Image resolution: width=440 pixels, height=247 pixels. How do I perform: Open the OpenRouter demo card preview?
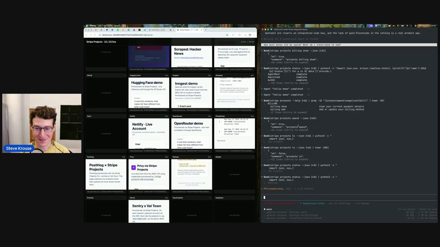pyautogui.click(x=192, y=133)
